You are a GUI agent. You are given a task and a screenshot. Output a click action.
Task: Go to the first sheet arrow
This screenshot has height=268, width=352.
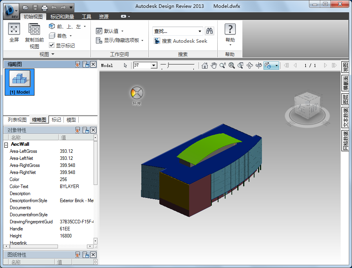[x=286, y=65]
